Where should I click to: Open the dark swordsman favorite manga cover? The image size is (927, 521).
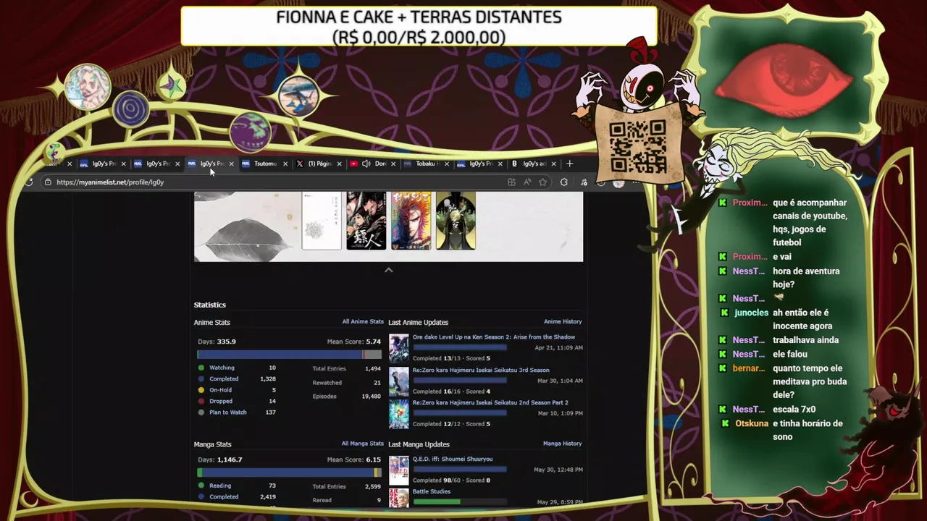[366, 221]
